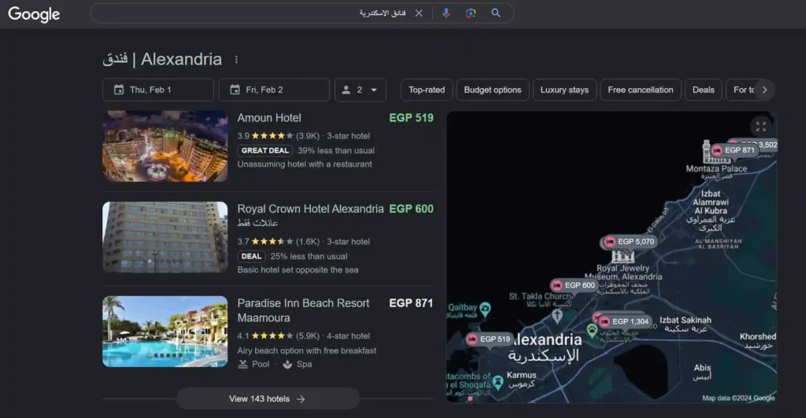Open Google Lens image search
The width and height of the screenshot is (806, 418).
point(471,13)
